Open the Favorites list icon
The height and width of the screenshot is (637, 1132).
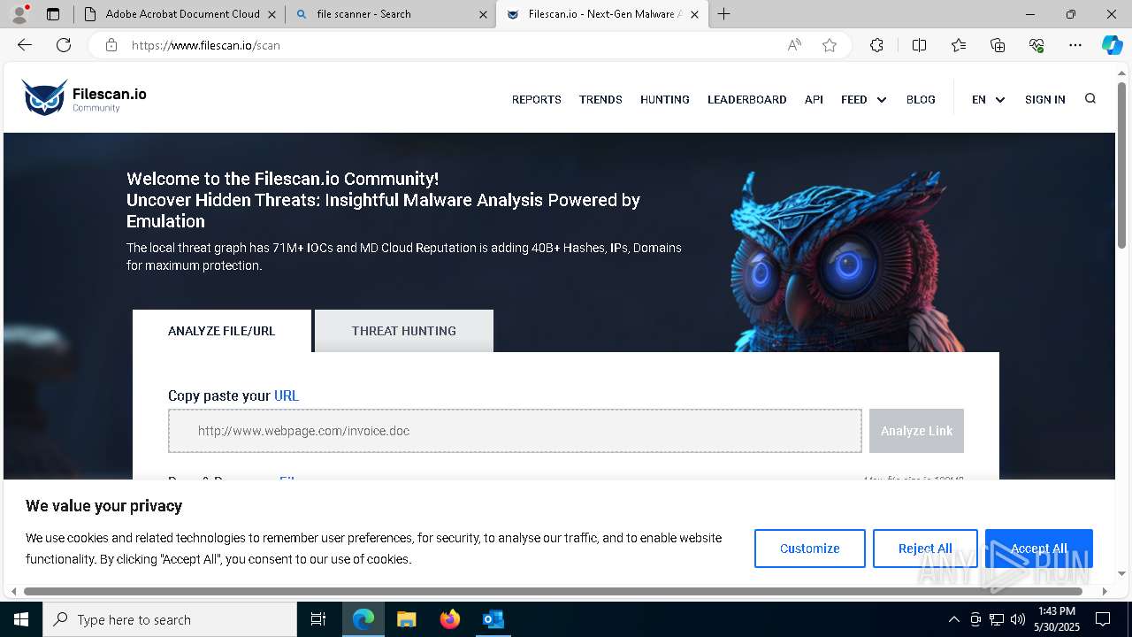(959, 45)
